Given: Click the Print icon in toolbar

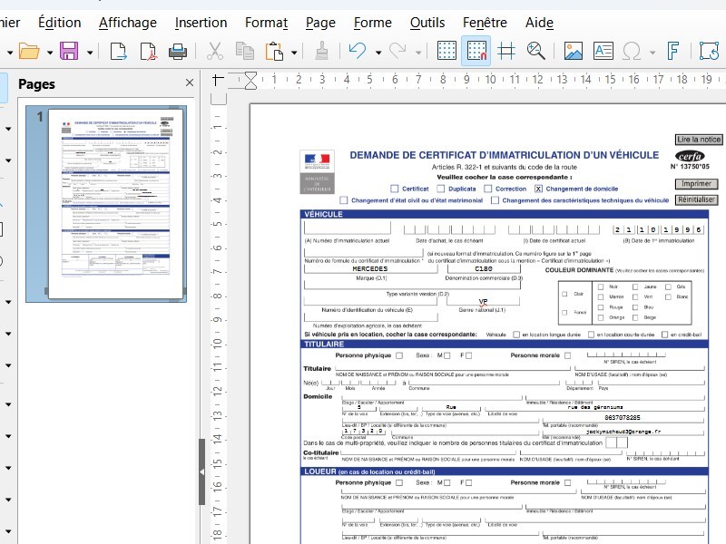Looking at the screenshot, I should pyautogui.click(x=179, y=52).
